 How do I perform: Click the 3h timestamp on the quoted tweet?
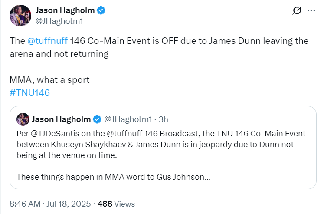point(163,119)
